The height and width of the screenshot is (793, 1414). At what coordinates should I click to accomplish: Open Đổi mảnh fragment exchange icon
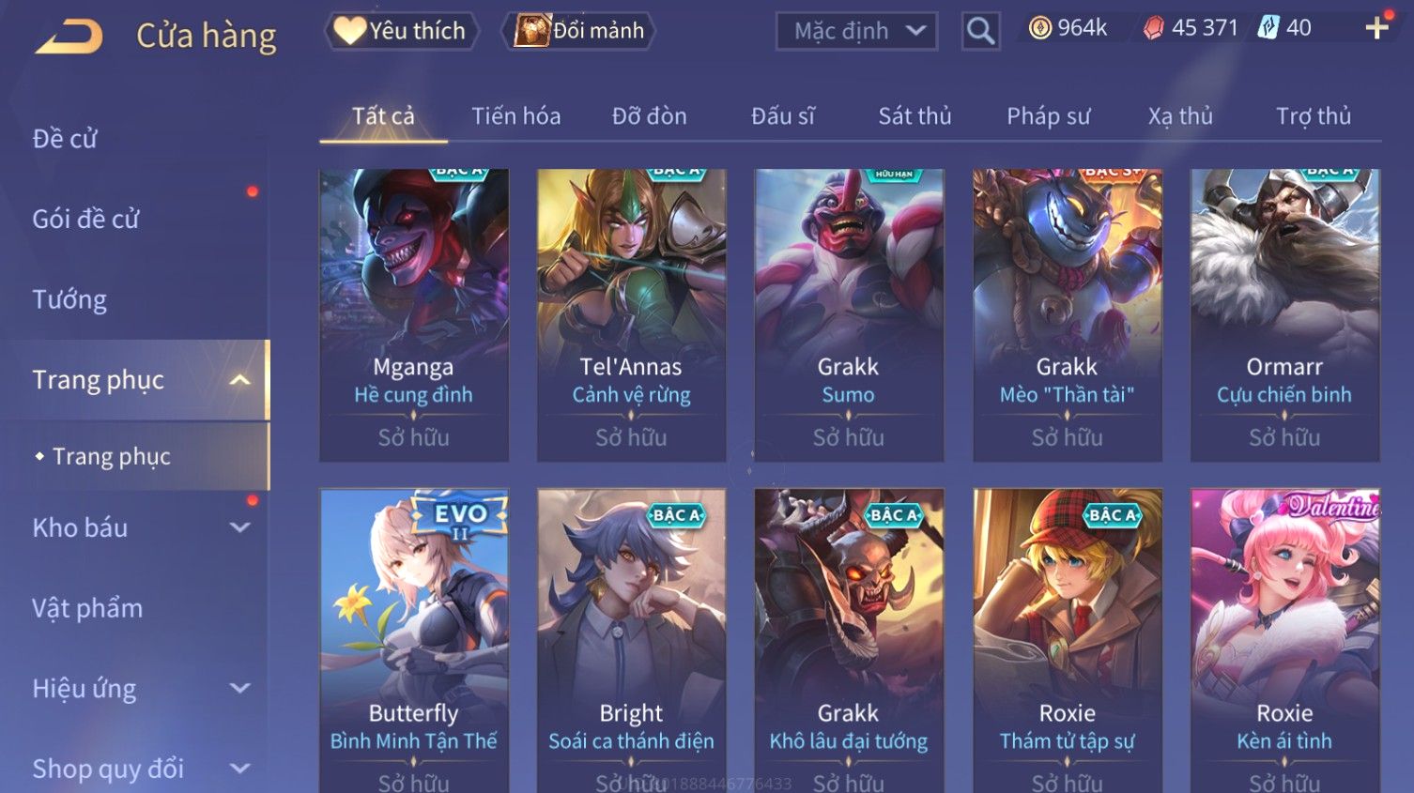[x=531, y=30]
